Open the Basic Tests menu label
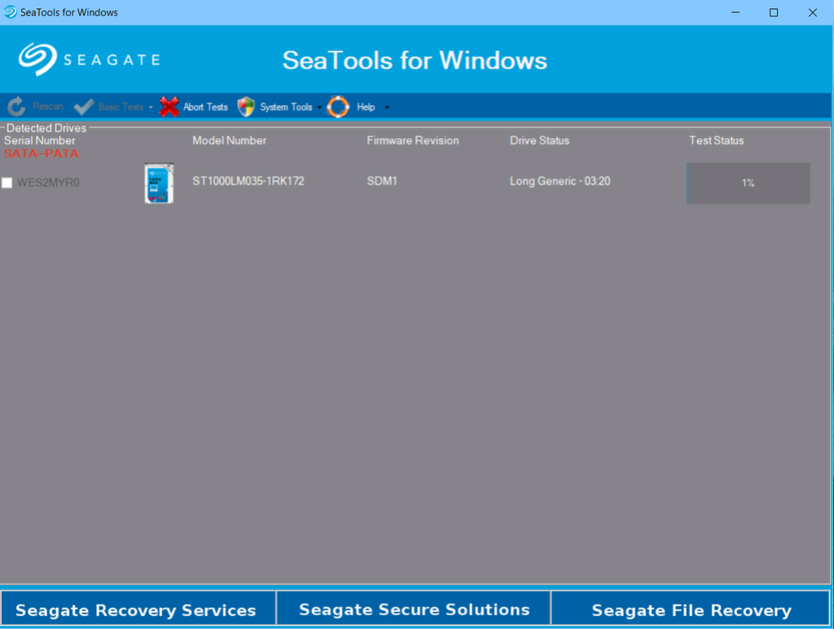The height and width of the screenshot is (629, 834). 121,107
